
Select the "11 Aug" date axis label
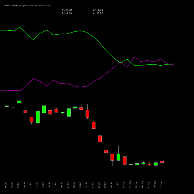pyautogui.click(x=161, y=185)
